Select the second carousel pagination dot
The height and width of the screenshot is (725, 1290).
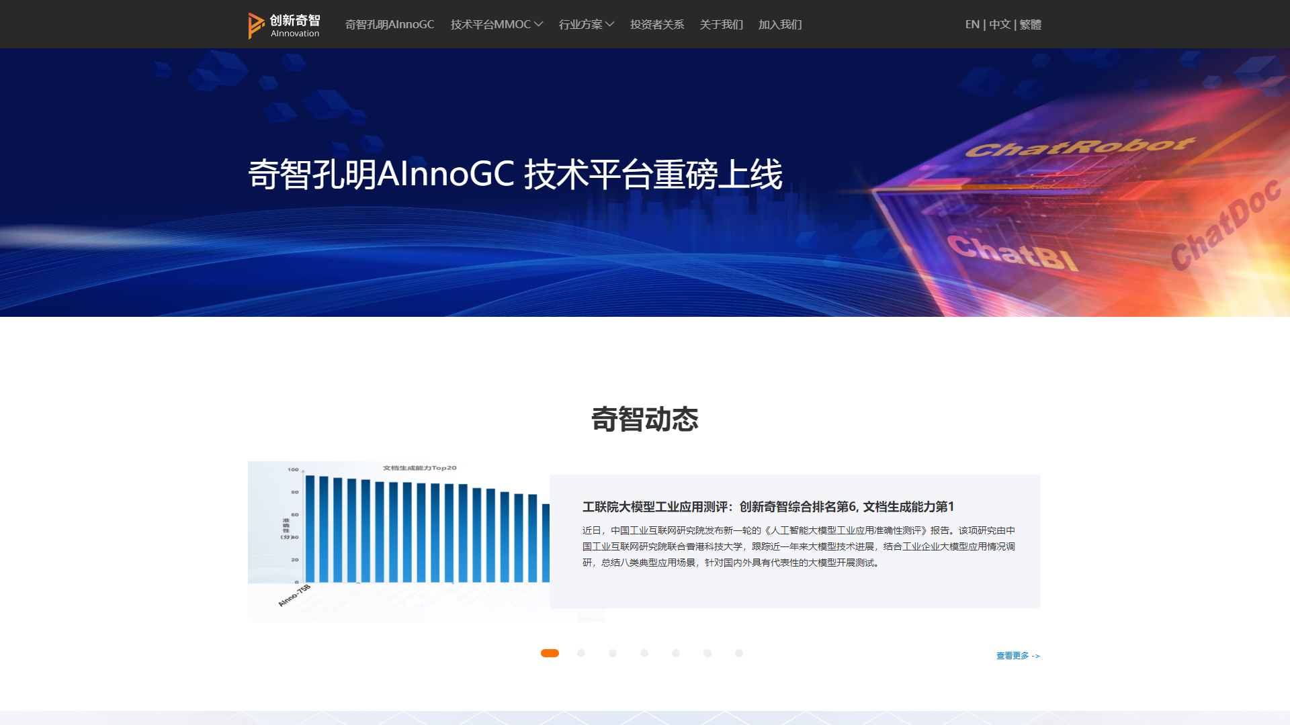[581, 652]
